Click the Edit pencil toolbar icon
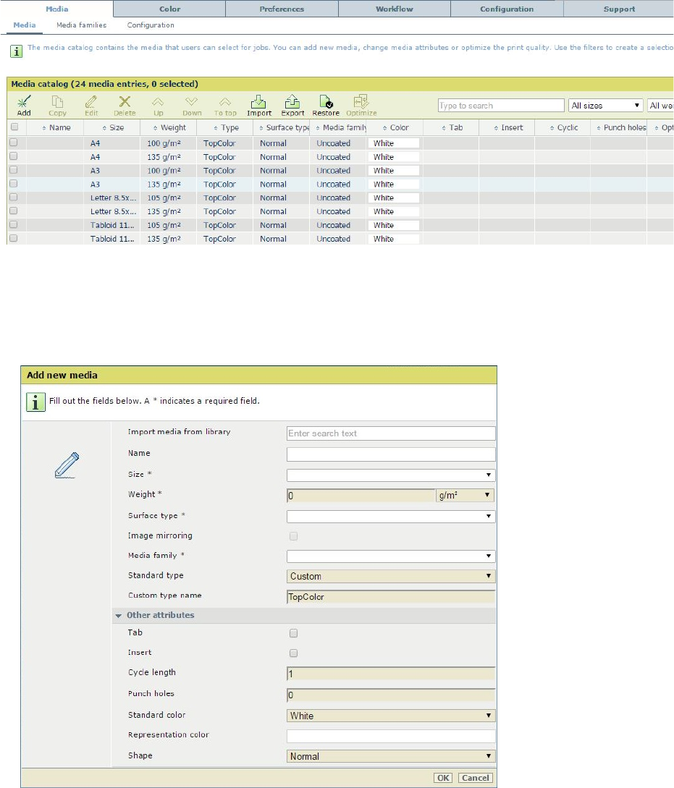The height and width of the screenshot is (788, 674). point(91,106)
